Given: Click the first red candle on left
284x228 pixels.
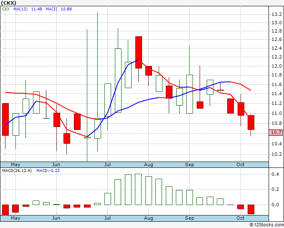Looking at the screenshot, I should coord(5,119).
